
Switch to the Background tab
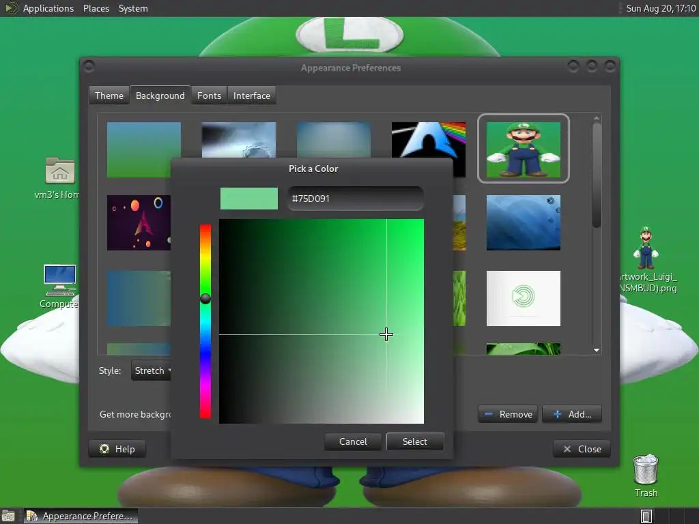pos(160,96)
